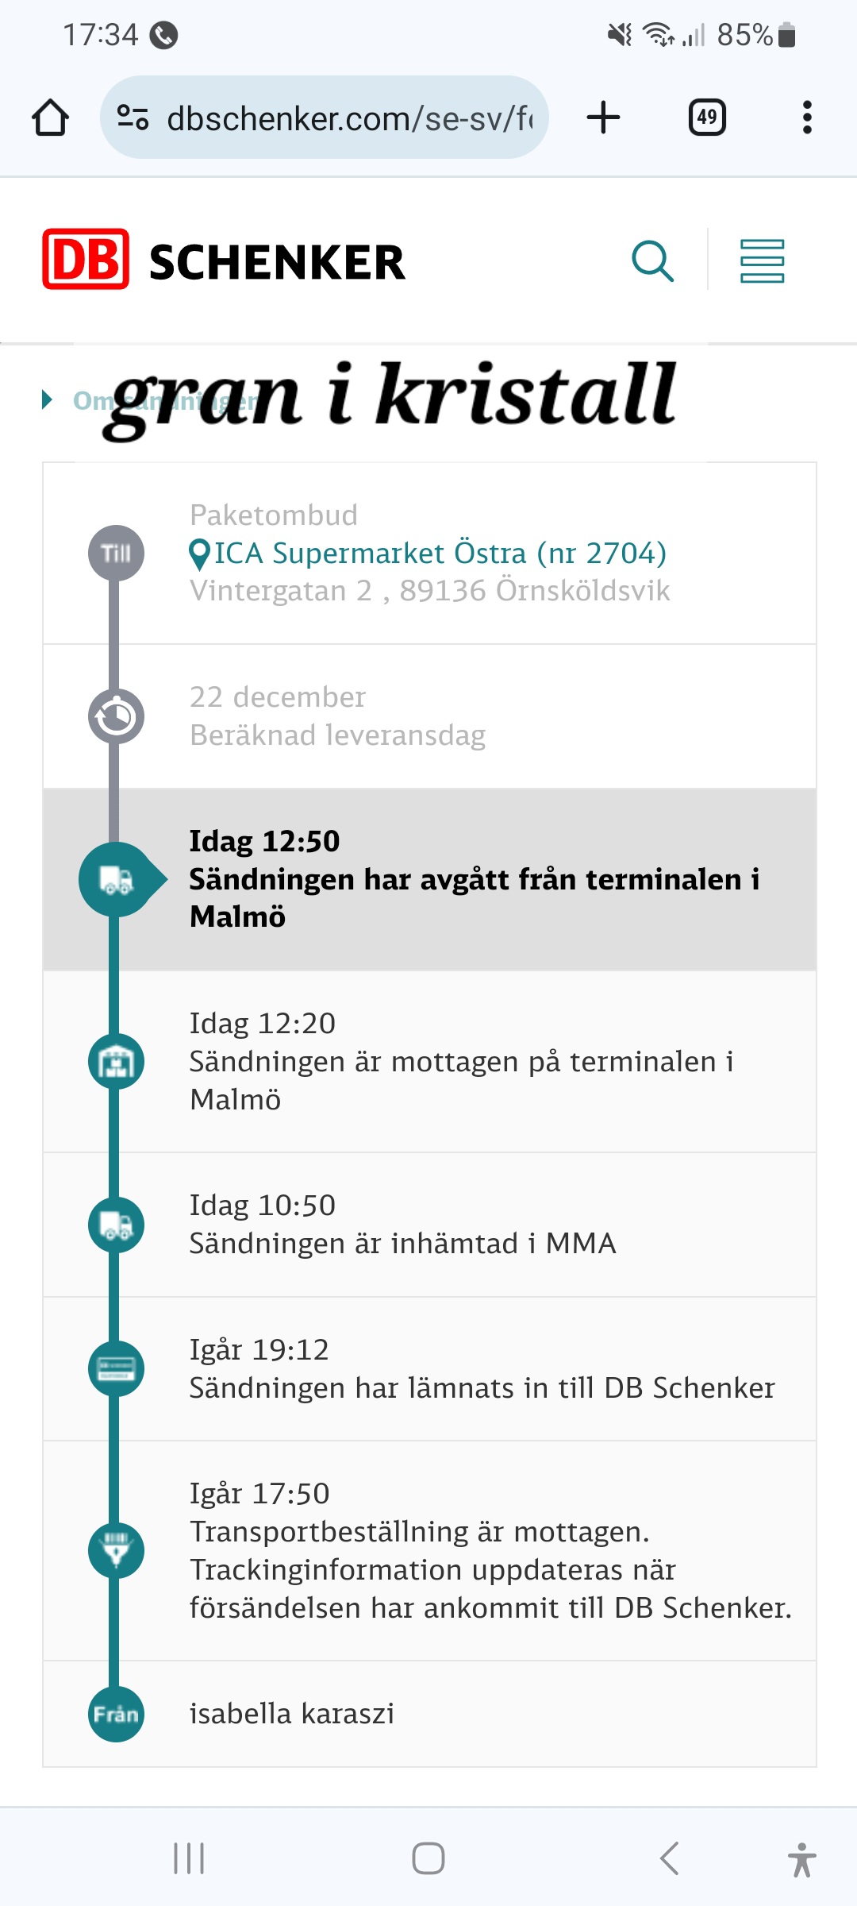857x1906 pixels.
Task: Tap the browser home icon
Action: pos(50,118)
